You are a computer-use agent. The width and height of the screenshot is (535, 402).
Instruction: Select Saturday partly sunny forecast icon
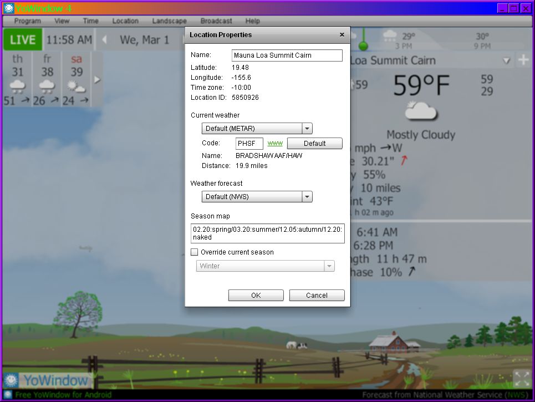76,86
